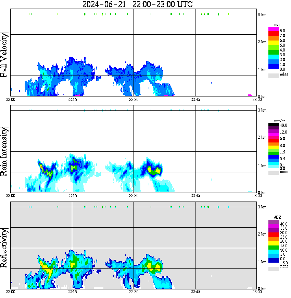The image size is (291, 298).
Task: Click 22:30 time label under Fall Velocity panel
Action: 134,100
